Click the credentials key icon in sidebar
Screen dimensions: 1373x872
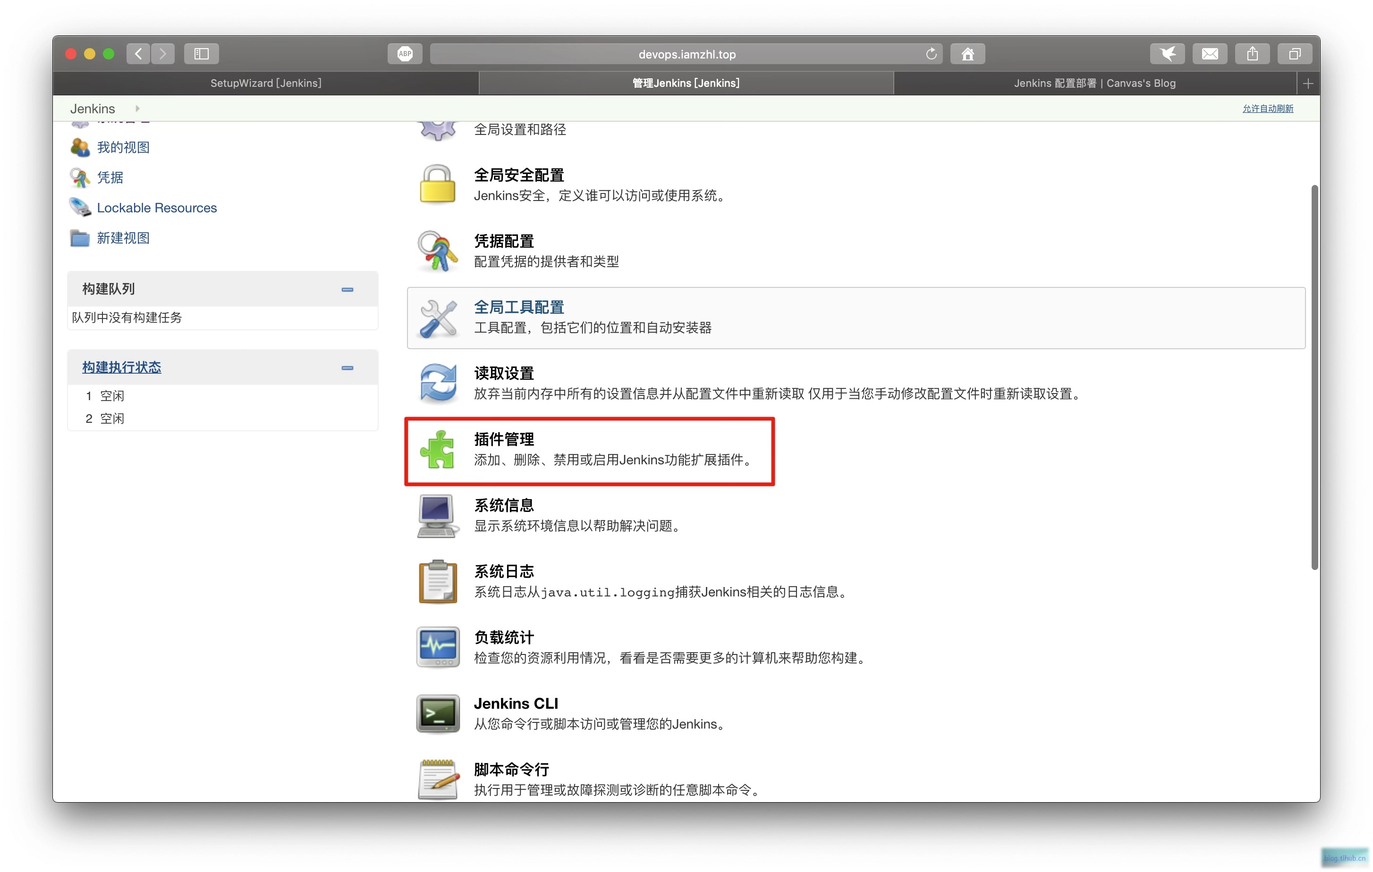pos(80,177)
